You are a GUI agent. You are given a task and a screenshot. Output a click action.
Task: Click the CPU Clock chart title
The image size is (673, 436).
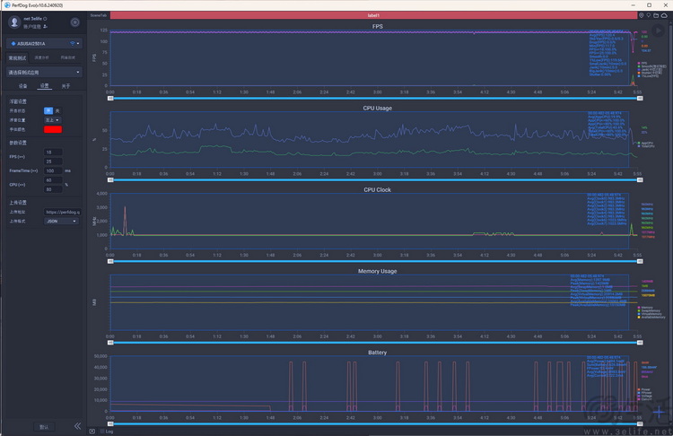tap(377, 189)
